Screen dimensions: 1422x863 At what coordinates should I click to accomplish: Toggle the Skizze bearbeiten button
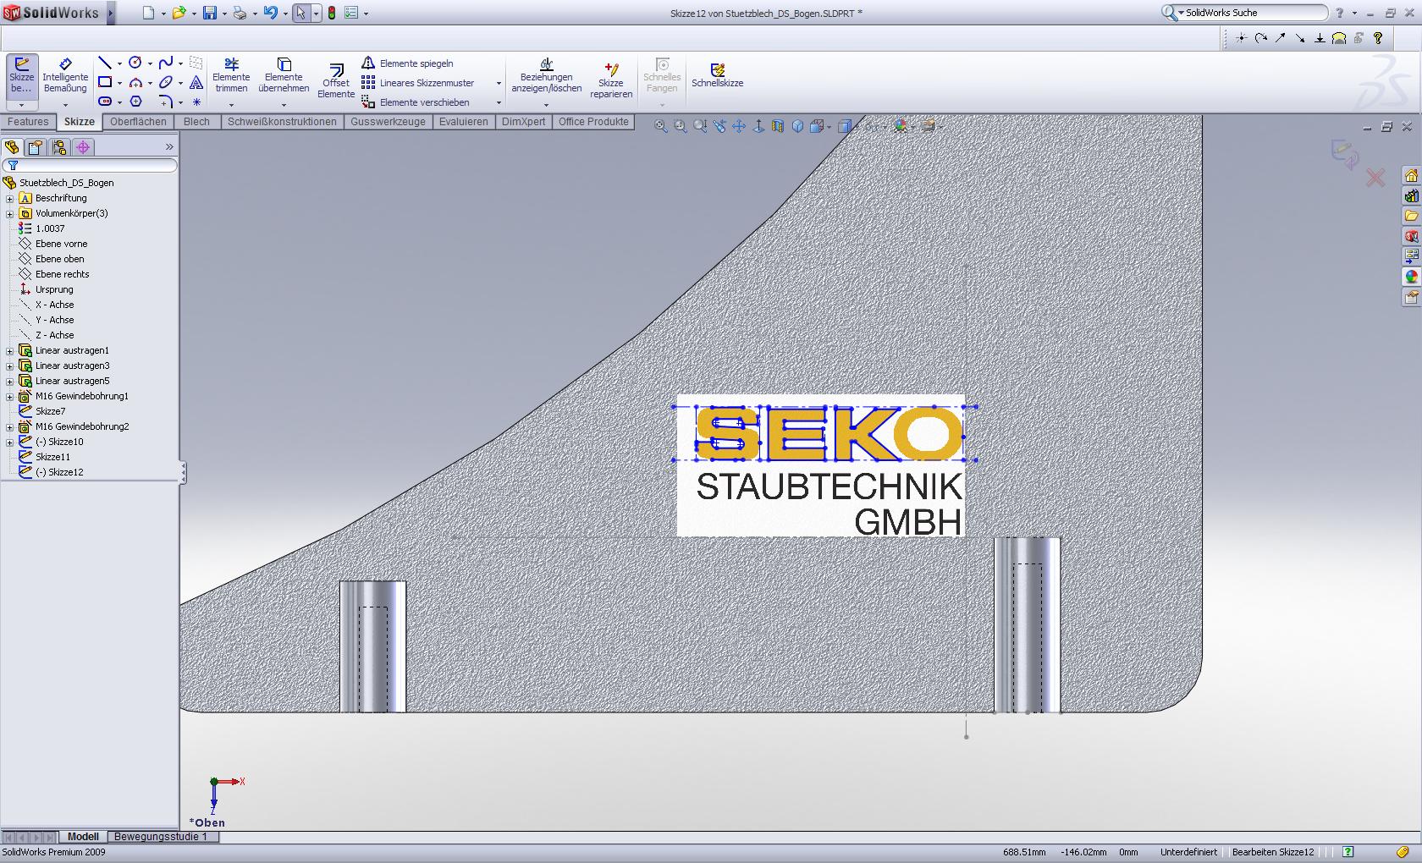pyautogui.click(x=22, y=75)
